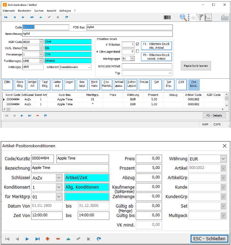Click the list view icon in top toolbar
The image size is (231, 245).
pos(208,17)
